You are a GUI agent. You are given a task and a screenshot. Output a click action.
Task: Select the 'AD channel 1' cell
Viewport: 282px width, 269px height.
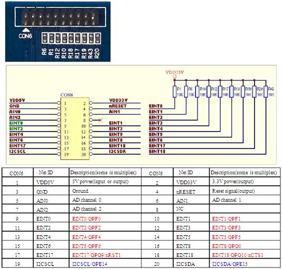tap(245, 200)
